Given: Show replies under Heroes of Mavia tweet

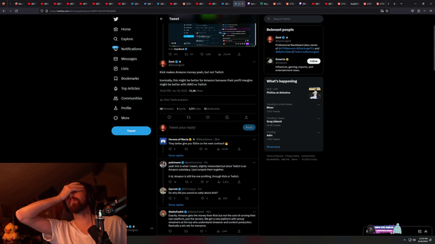Looking at the screenshot, I should 176,155.
